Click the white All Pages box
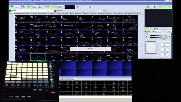This screenshot has width=181, height=102. tap(100, 11)
